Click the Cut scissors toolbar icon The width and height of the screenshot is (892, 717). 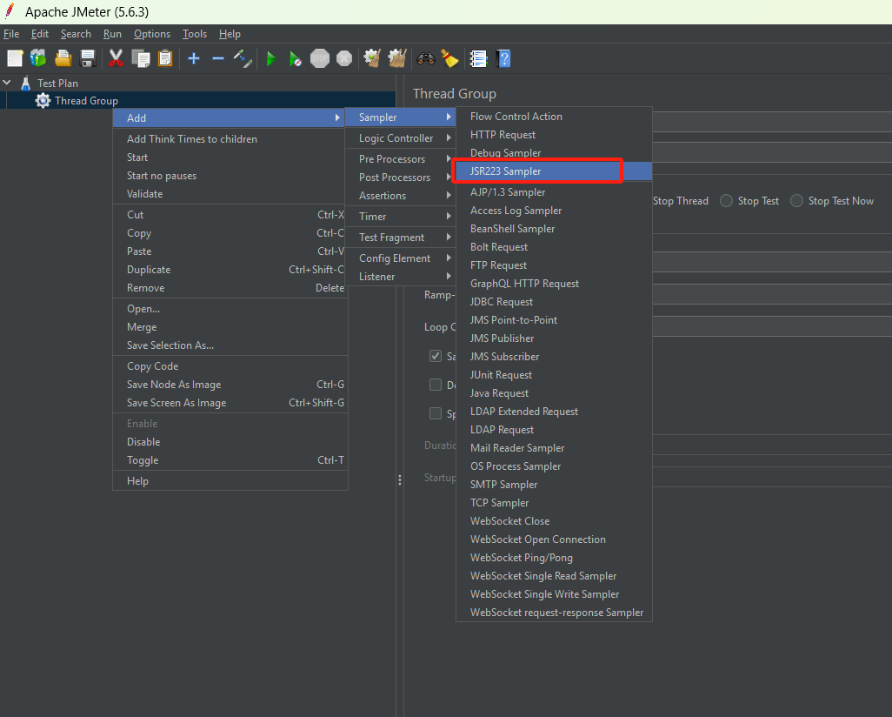coord(116,58)
